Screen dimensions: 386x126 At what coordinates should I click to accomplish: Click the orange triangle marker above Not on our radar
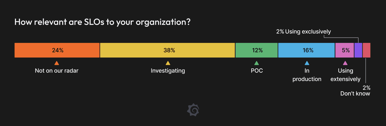pyautogui.click(x=57, y=63)
